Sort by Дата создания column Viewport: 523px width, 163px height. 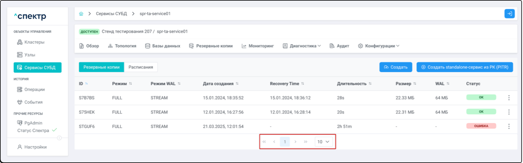[x=237, y=84]
